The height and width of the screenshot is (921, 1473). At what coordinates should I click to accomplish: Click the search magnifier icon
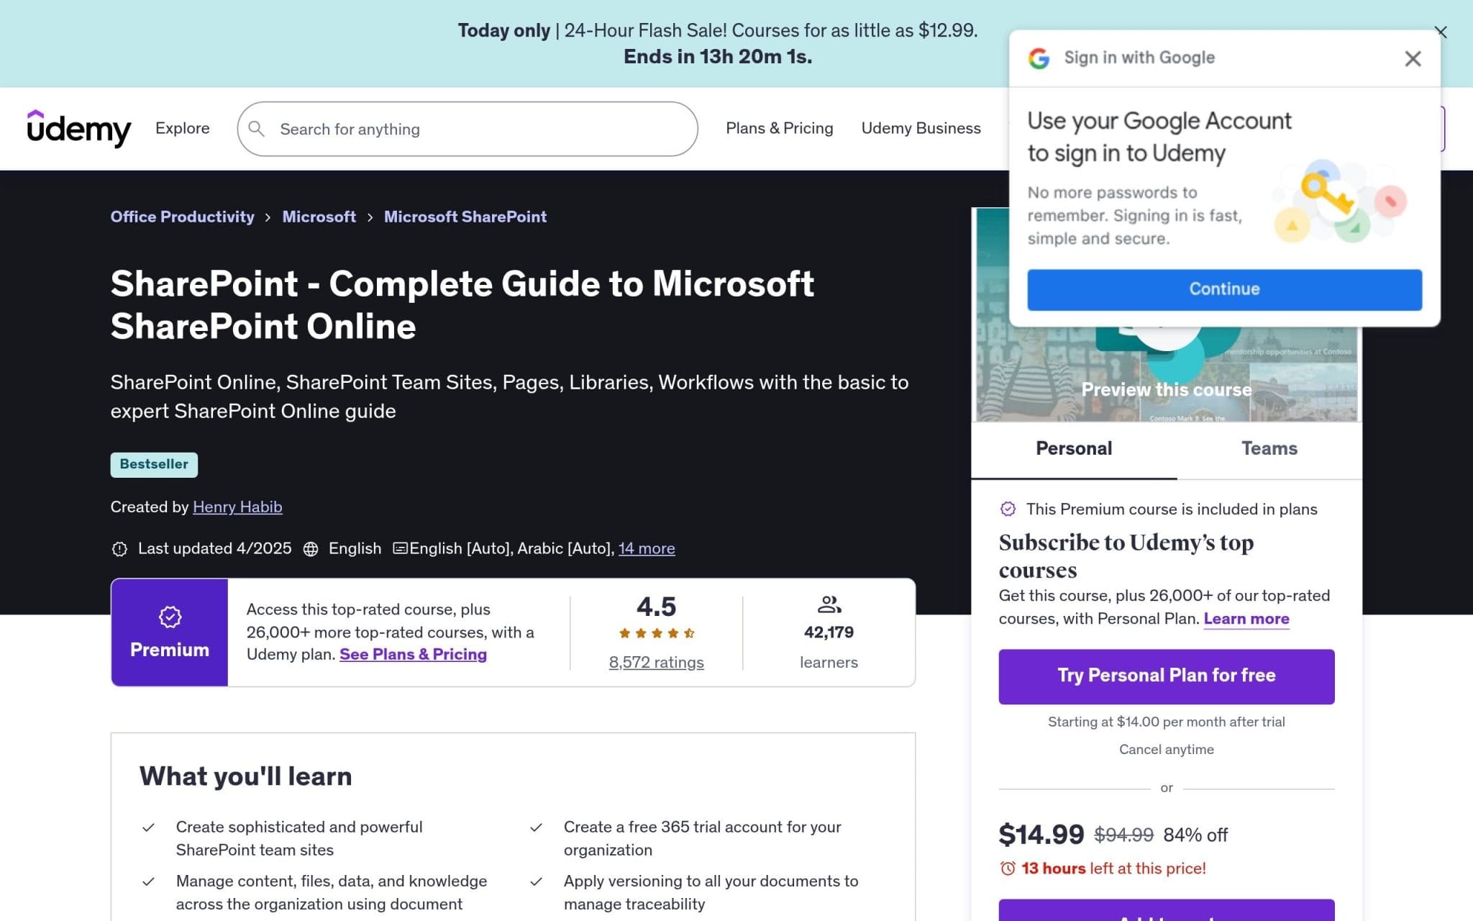(256, 129)
